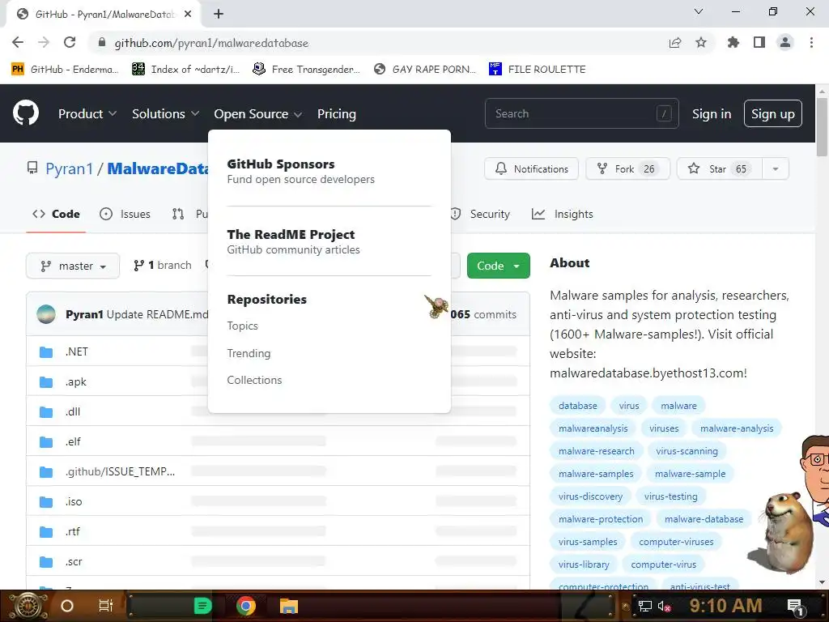Click the database topic tag

[x=578, y=406]
